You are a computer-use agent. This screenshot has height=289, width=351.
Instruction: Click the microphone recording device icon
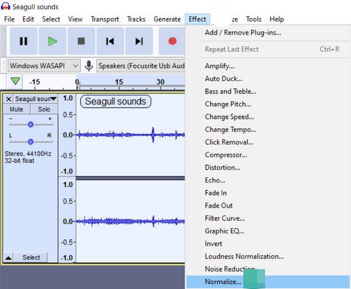[x=89, y=66]
